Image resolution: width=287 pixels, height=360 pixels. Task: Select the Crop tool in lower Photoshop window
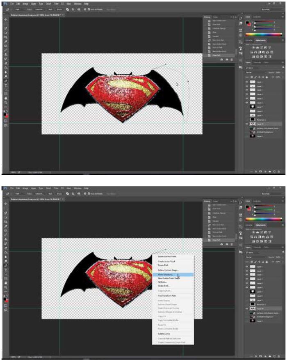(x=6, y=222)
